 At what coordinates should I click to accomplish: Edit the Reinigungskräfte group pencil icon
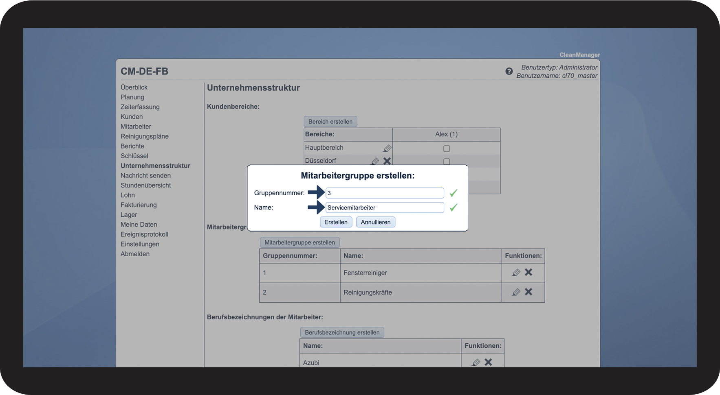tap(516, 292)
